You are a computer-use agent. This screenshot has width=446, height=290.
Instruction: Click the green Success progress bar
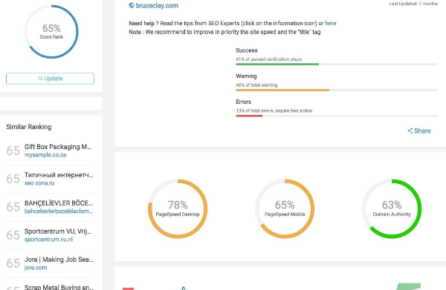(x=277, y=65)
